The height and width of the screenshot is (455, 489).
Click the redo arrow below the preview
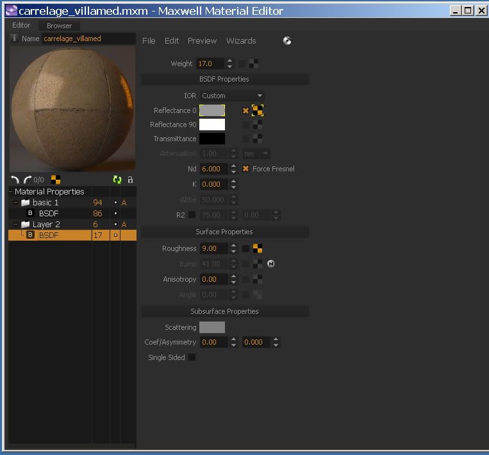tap(27, 180)
